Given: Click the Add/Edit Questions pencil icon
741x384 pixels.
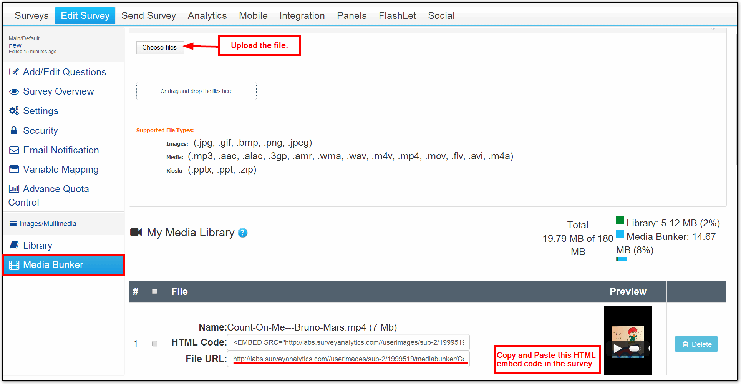Looking at the screenshot, I should (14, 72).
